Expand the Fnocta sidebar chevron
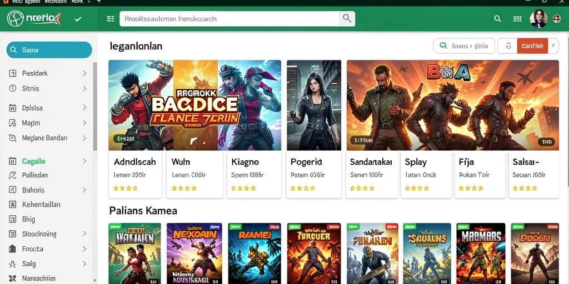 [x=84, y=249]
